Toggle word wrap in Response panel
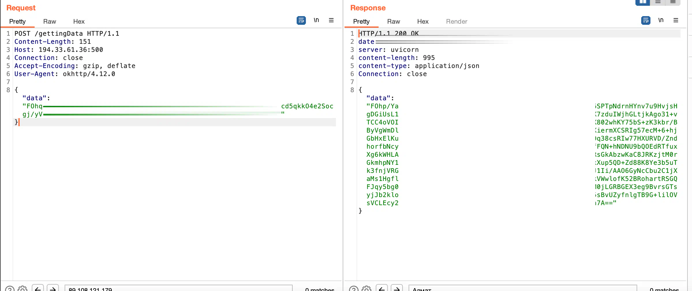Viewport: 692px width, 291px height. pyautogui.click(x=646, y=20)
